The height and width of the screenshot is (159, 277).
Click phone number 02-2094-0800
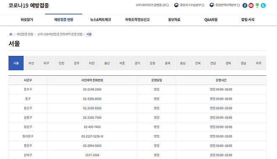pyautogui.click(x=92, y=146)
